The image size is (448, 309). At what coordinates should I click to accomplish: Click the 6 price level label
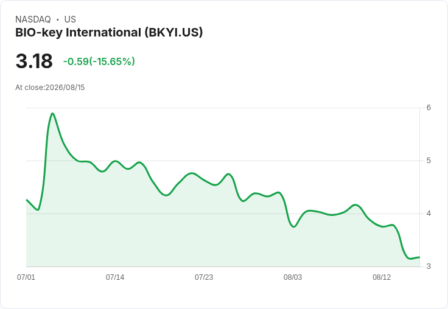point(429,108)
